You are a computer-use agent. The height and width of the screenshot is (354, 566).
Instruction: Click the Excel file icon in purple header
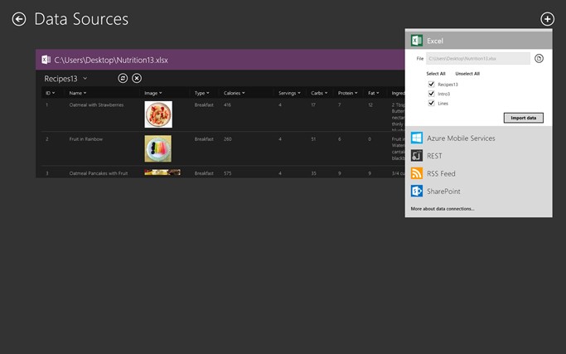click(46, 60)
